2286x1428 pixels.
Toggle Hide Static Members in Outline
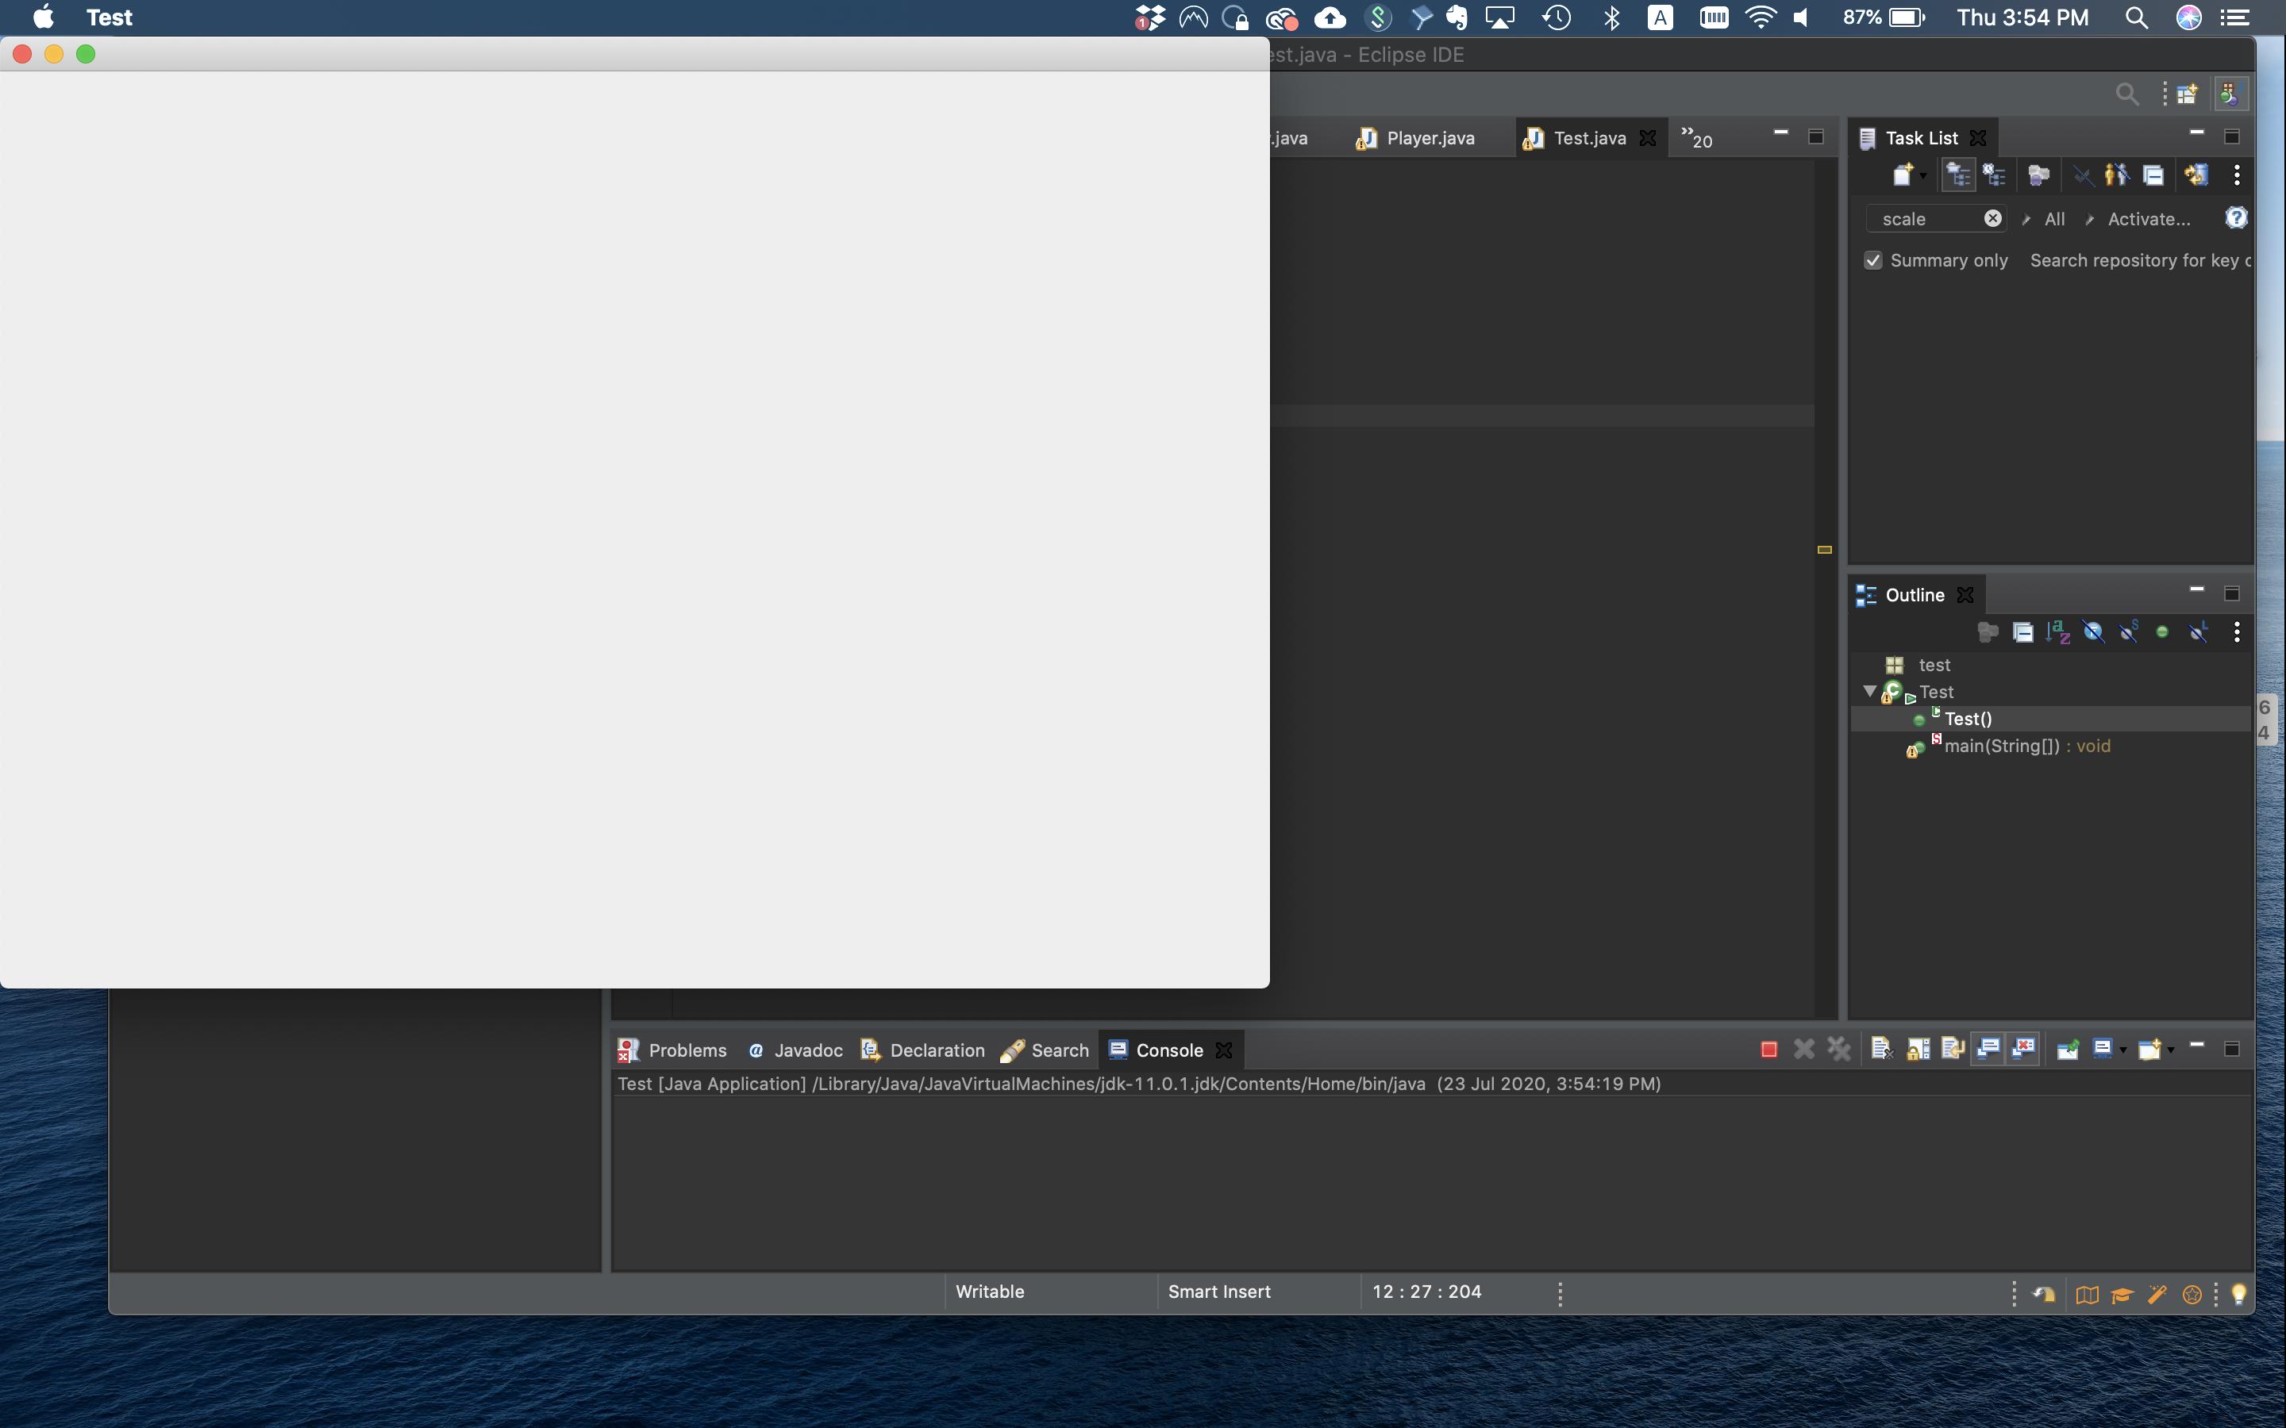2128,631
